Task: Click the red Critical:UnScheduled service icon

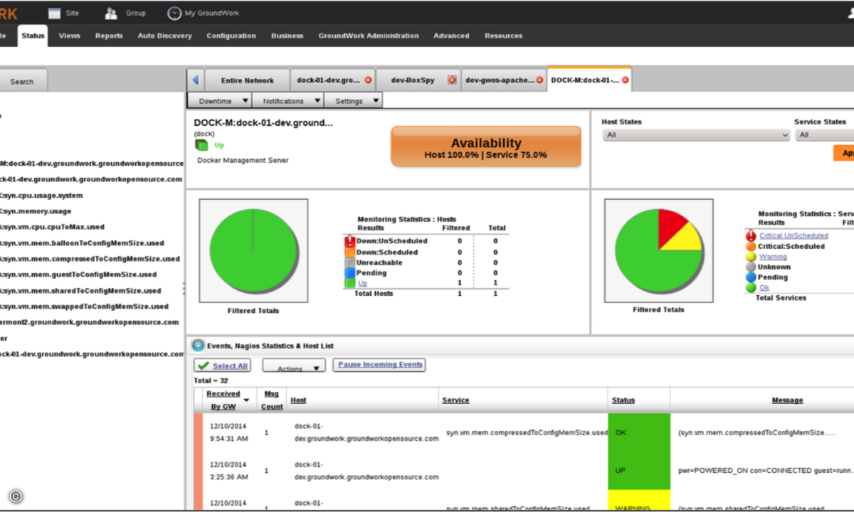Action: pyautogui.click(x=751, y=235)
